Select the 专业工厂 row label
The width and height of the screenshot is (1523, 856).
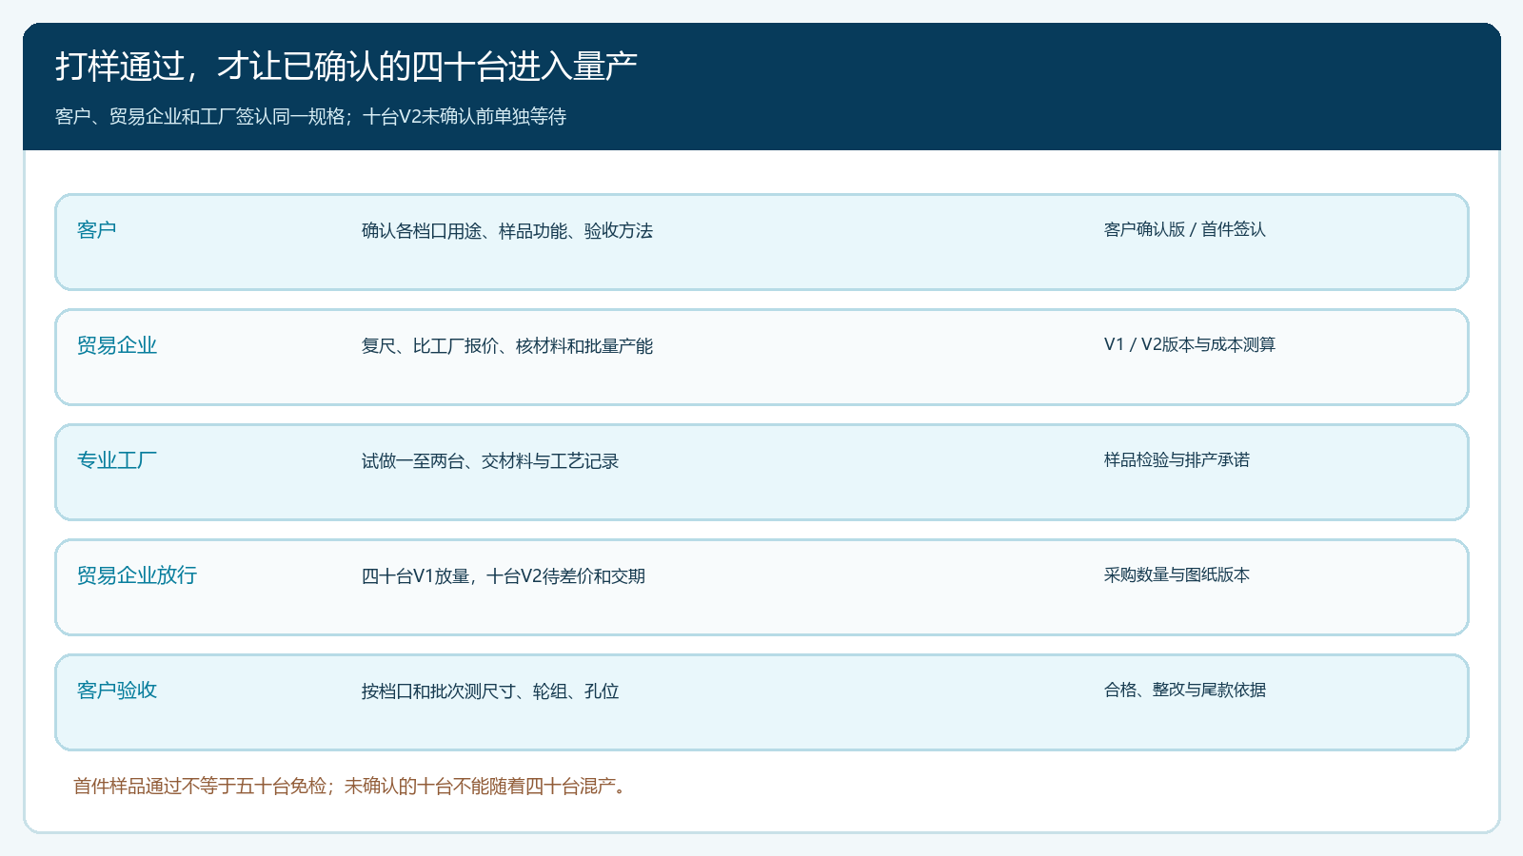(117, 460)
